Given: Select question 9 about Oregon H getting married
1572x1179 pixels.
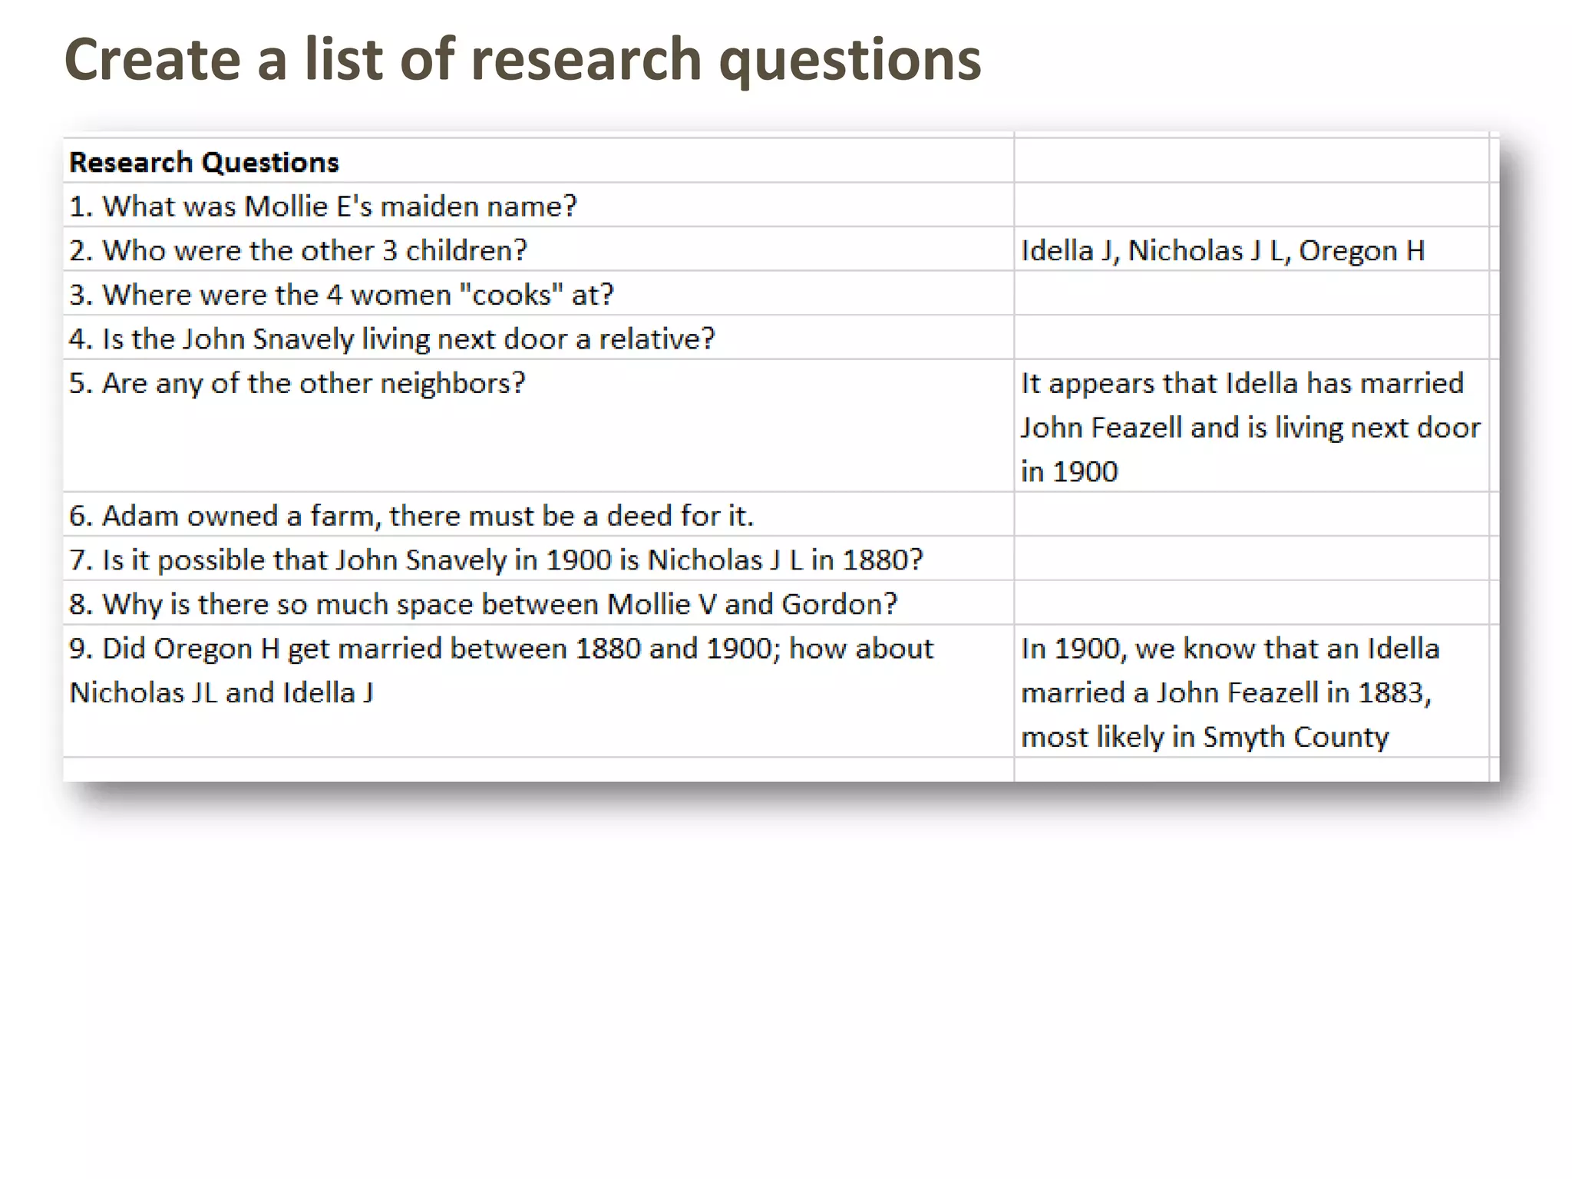Looking at the screenshot, I should (539, 691).
